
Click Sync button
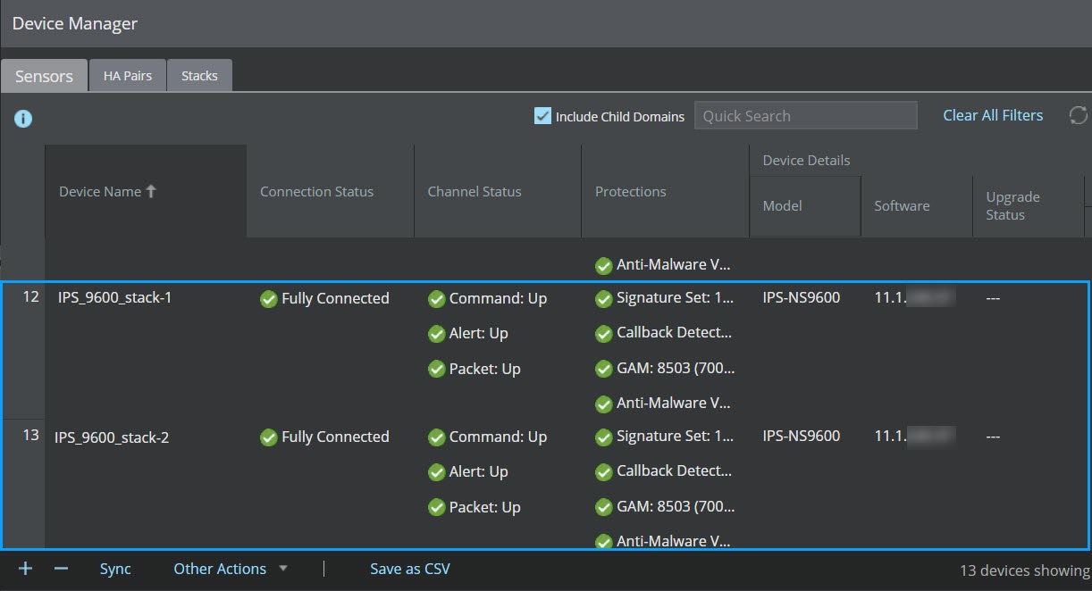[x=115, y=569]
